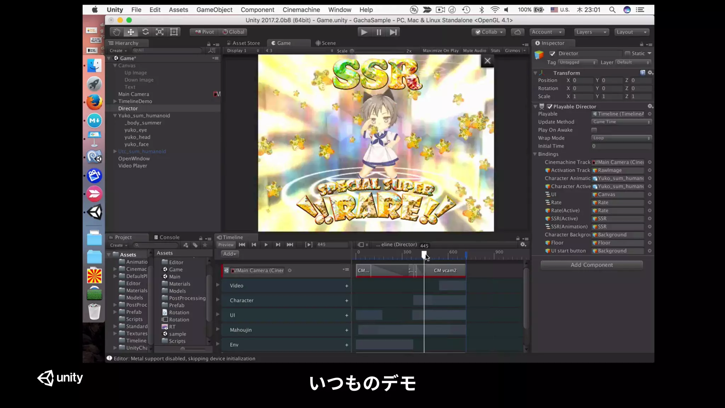Add track to Mahoujin group plus

(x=347, y=330)
